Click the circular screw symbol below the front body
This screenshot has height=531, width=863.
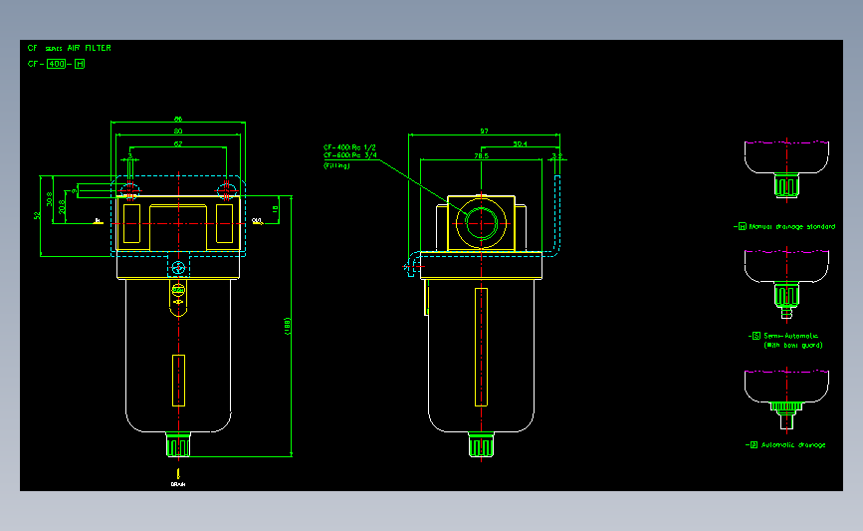(x=178, y=268)
